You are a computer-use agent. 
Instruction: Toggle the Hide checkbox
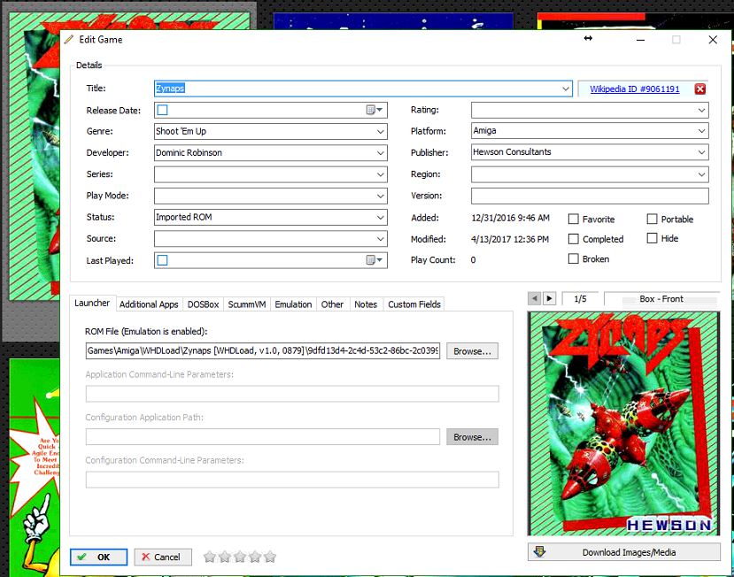(x=652, y=238)
